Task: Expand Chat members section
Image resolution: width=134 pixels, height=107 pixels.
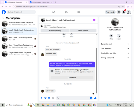Action: point(115,49)
